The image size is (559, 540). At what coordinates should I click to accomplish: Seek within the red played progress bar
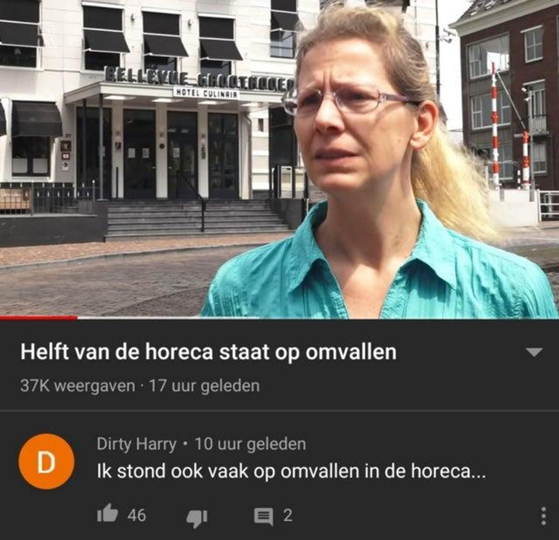39,318
